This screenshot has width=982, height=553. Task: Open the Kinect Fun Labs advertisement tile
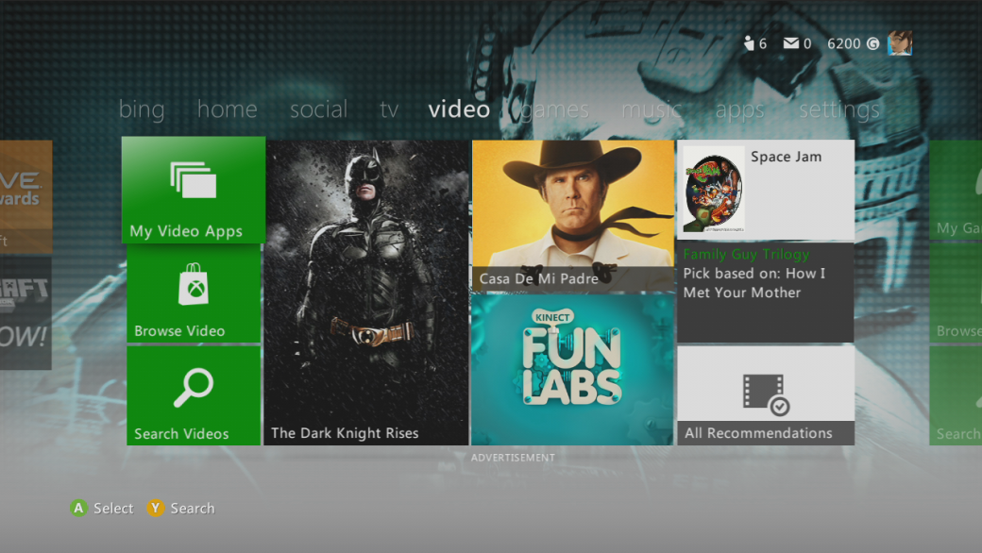click(x=573, y=370)
